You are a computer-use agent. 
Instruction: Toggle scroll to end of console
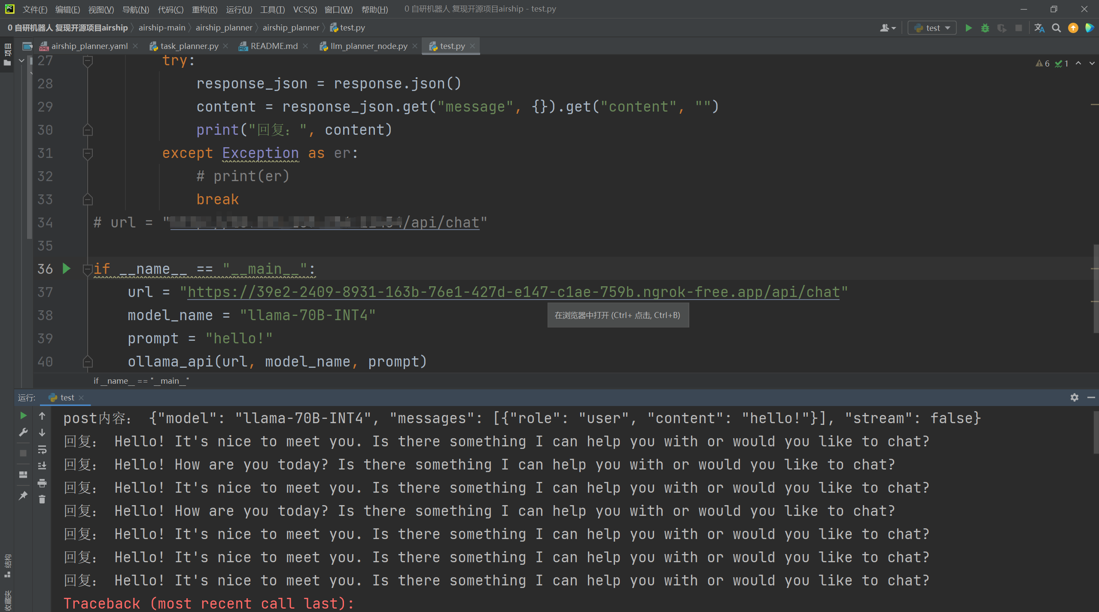[x=42, y=466]
